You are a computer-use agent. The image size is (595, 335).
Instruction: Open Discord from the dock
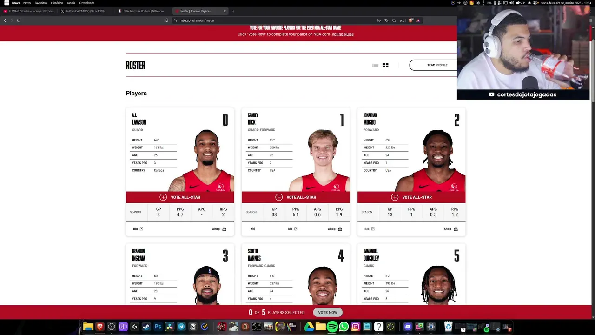(408, 327)
